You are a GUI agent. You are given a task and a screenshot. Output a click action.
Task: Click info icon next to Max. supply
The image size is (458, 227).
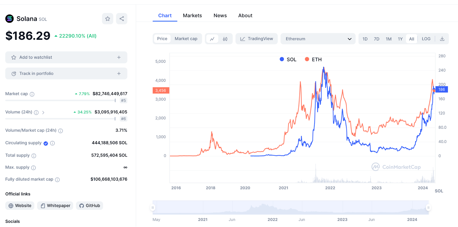pyautogui.click(x=33, y=168)
